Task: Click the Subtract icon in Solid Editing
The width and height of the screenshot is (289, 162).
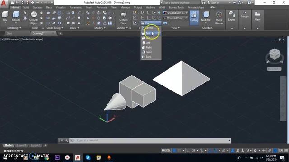Action: [x=48, y=18]
